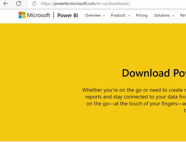Click the Power BI brand link
The height and width of the screenshot is (142, 186).
68,15
